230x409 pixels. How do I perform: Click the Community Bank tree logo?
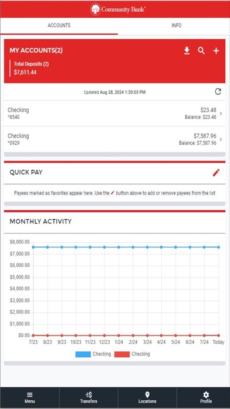tap(95, 9)
